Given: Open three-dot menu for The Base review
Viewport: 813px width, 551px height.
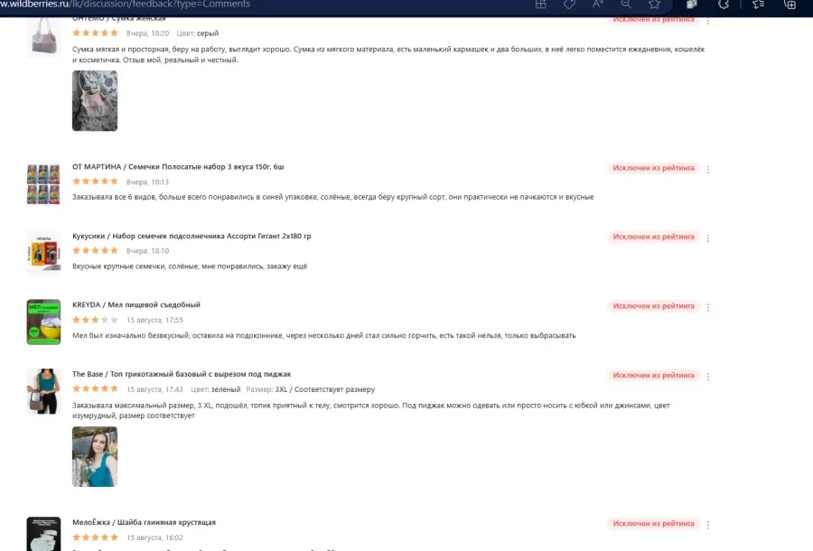Looking at the screenshot, I should click(707, 377).
